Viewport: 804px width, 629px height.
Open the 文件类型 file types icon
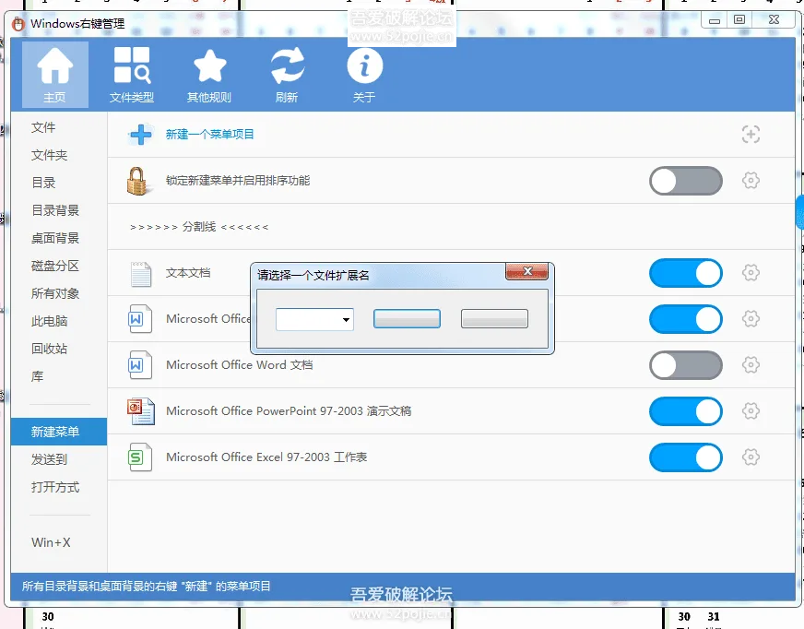click(132, 75)
